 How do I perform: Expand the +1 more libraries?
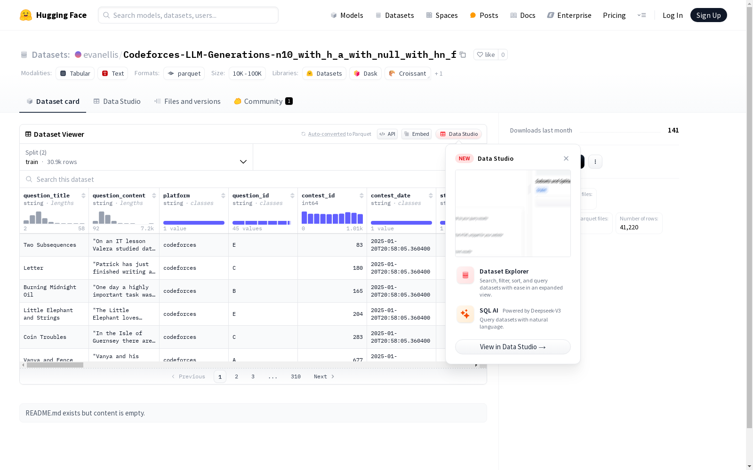pos(439,73)
